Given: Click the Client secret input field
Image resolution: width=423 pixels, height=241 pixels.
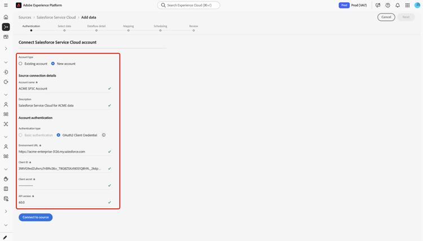Looking at the screenshot, I should 65,185.
